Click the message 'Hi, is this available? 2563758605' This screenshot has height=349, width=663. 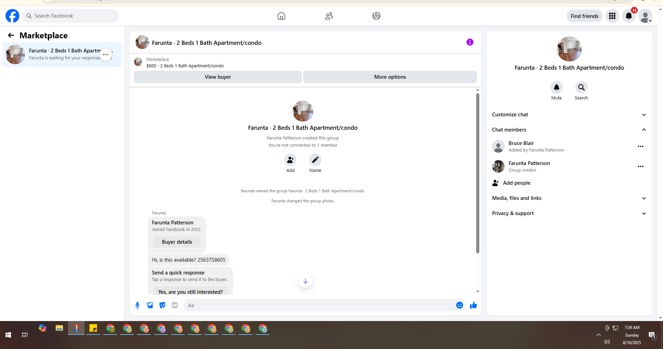click(189, 260)
